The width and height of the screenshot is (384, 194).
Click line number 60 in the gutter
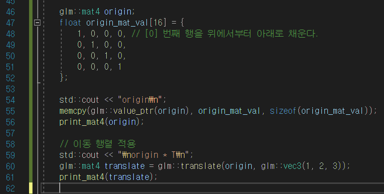coord(11,166)
